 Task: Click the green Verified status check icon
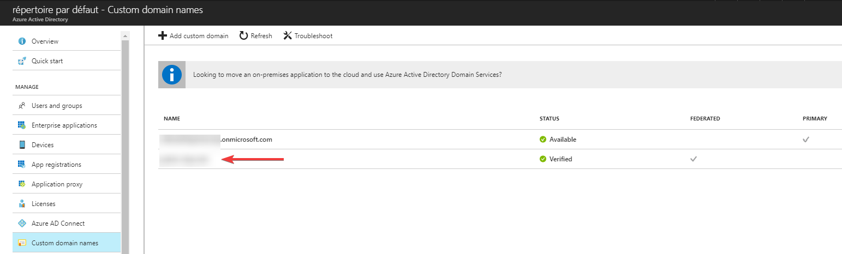coord(542,159)
